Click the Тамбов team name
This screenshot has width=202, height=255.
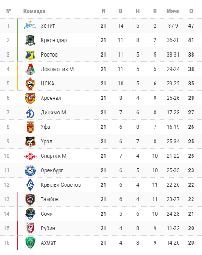click(x=50, y=199)
